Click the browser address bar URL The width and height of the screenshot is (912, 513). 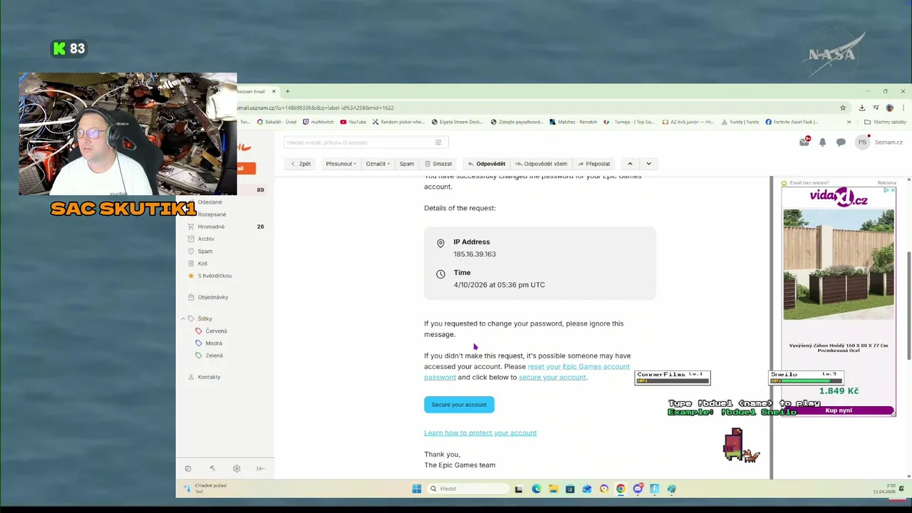315,108
